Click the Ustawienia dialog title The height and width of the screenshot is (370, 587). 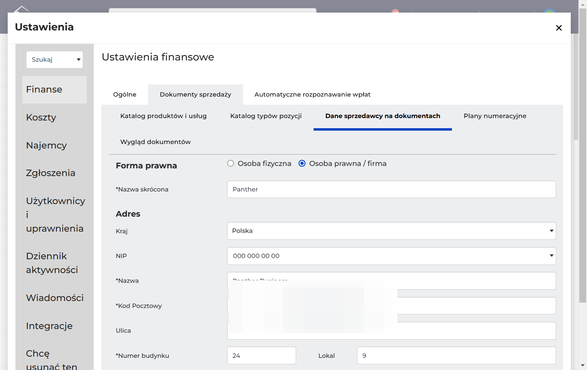pyautogui.click(x=44, y=27)
